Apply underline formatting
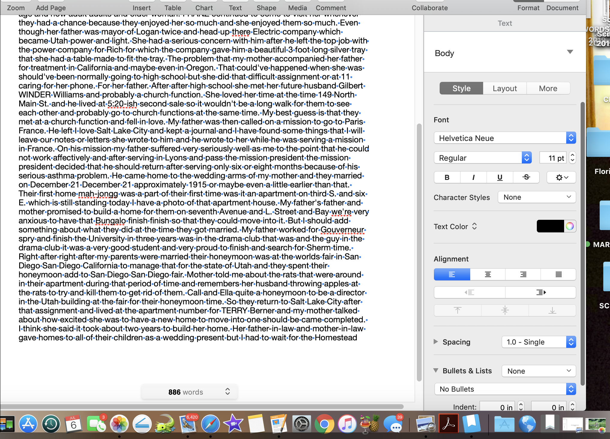 pos(500,177)
